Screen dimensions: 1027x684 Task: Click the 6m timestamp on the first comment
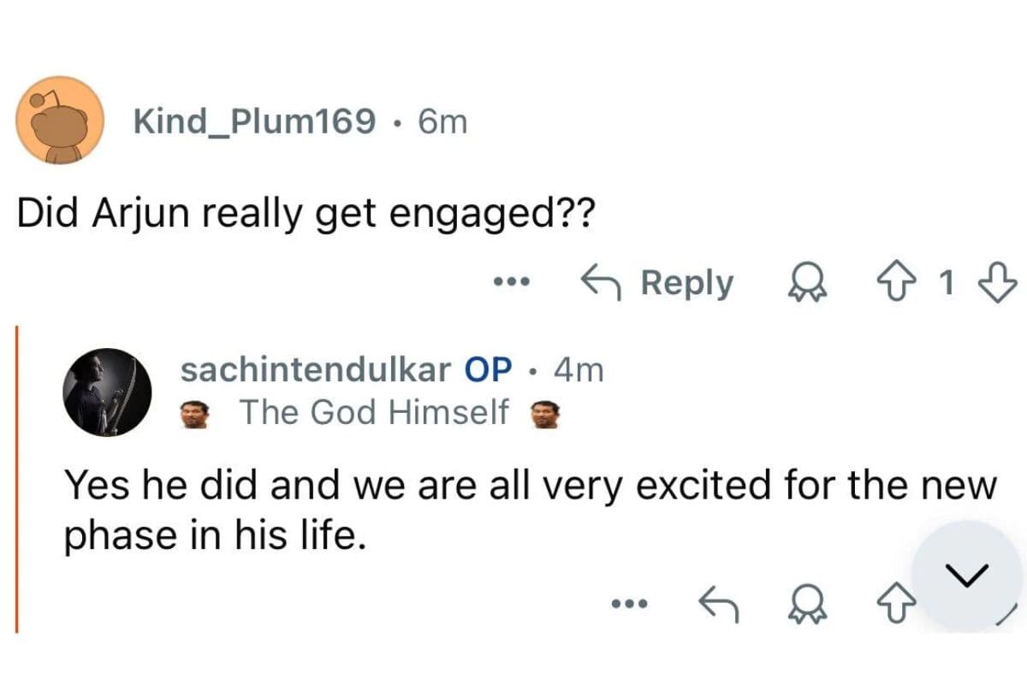(442, 122)
